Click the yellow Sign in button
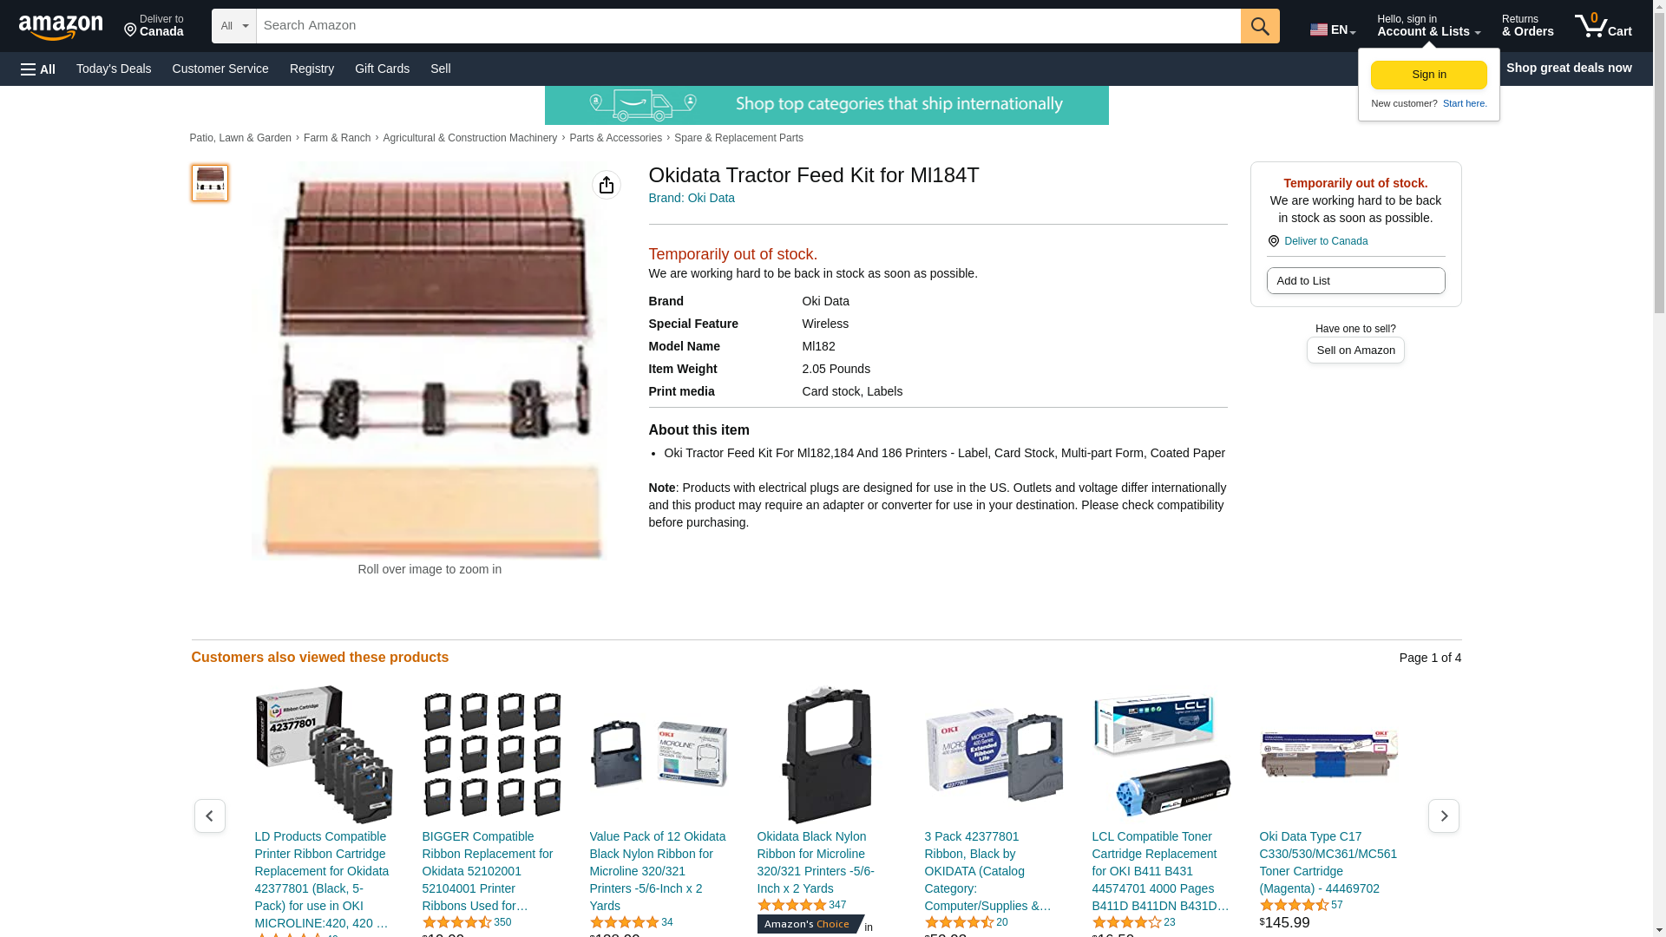Screen dimensions: 1666x937 coord(1428,75)
